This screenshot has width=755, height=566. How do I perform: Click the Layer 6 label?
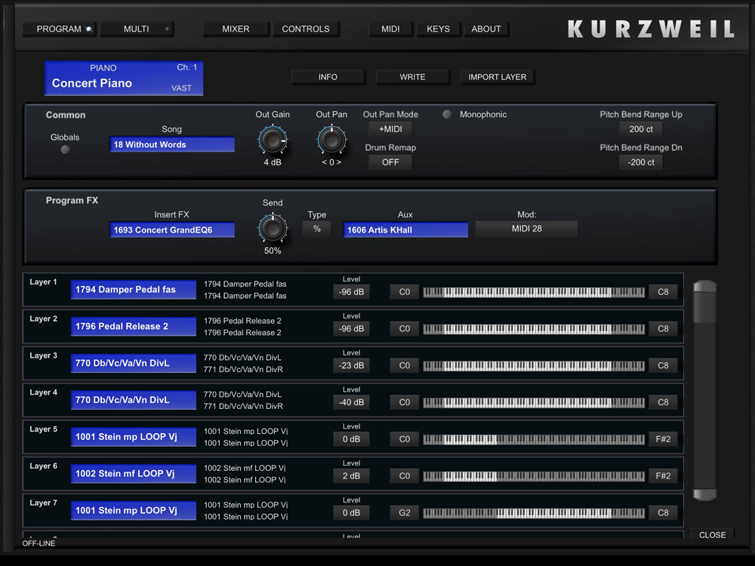point(43,466)
